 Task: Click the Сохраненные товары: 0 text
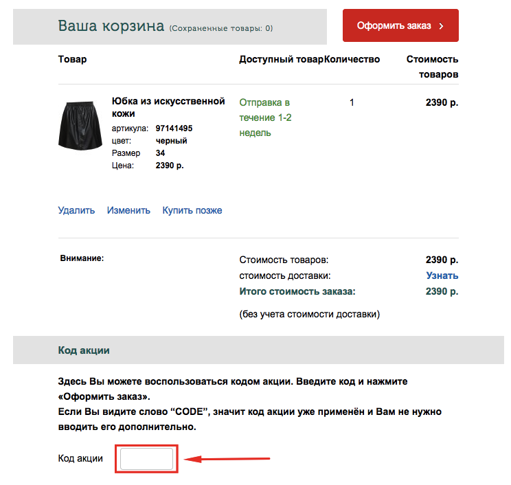pos(221,28)
